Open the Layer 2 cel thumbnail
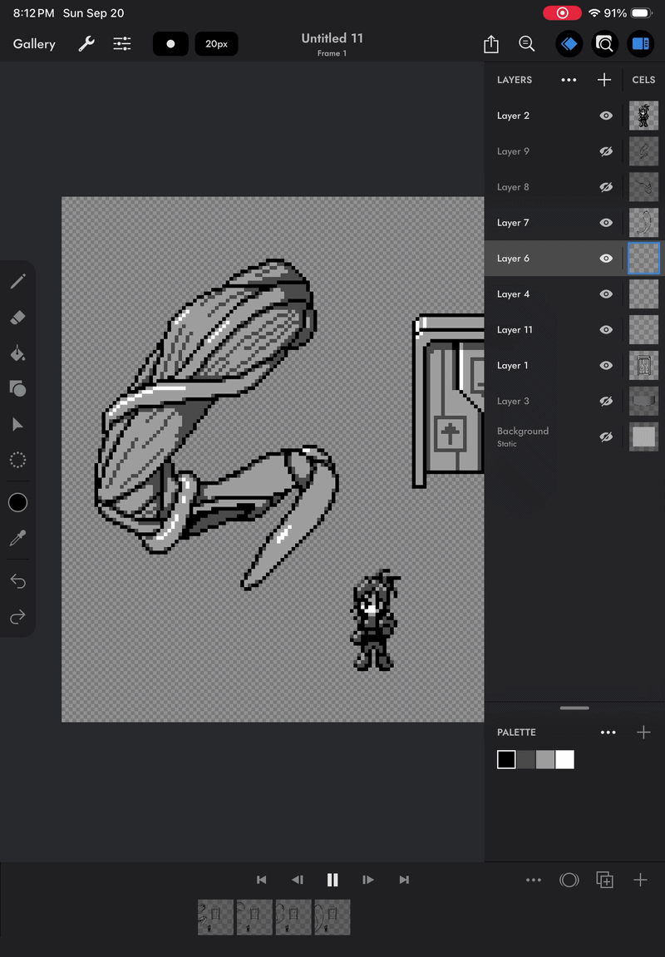 pos(643,116)
